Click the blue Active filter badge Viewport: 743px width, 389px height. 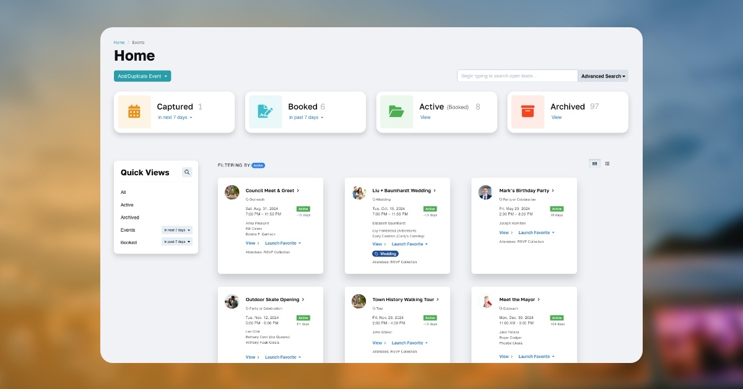pos(258,165)
